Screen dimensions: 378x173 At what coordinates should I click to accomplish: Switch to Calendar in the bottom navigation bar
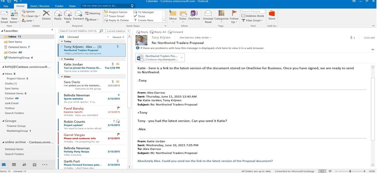(x=14, y=164)
